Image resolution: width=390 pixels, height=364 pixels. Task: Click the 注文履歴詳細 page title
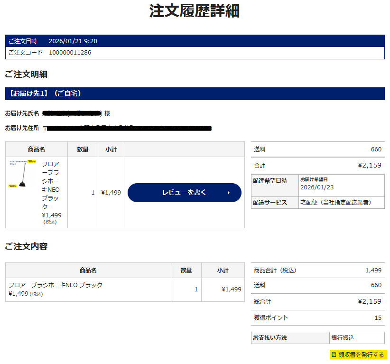click(x=195, y=11)
